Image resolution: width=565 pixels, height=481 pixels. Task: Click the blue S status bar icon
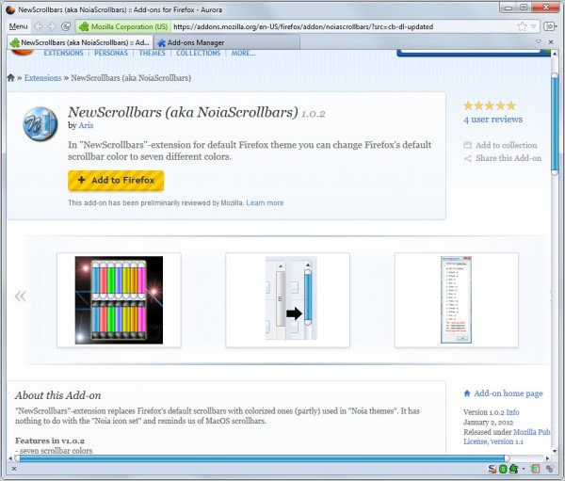coord(492,469)
